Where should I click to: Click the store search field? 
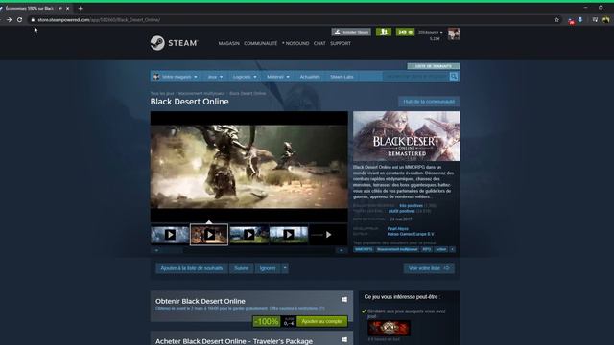pos(415,77)
